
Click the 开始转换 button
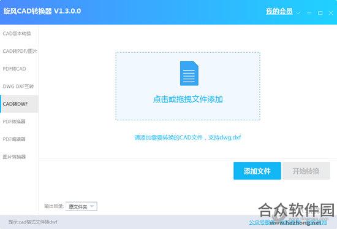[x=306, y=171]
